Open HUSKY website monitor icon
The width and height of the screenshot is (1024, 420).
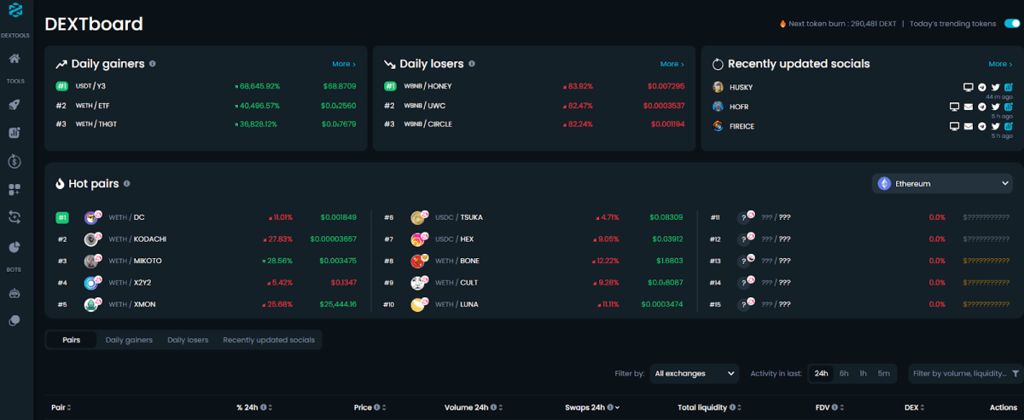coord(968,87)
